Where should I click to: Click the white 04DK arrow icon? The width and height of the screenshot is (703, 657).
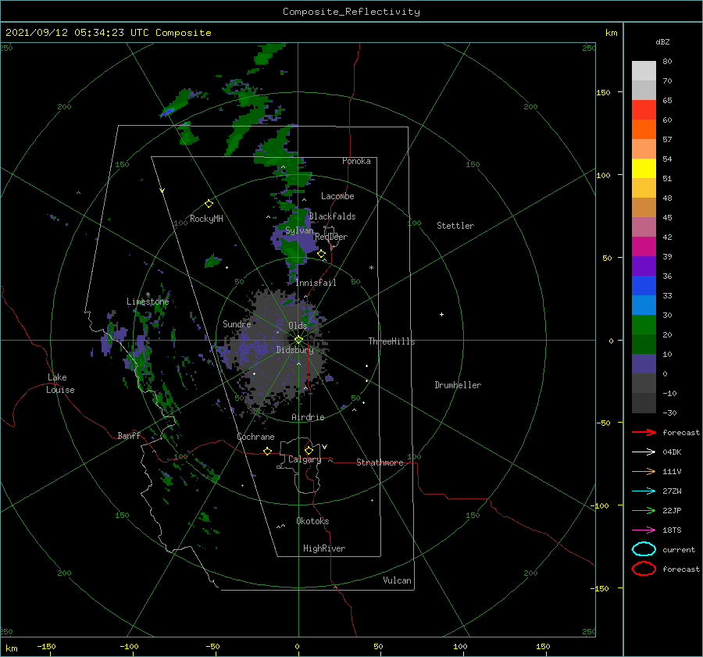click(644, 452)
